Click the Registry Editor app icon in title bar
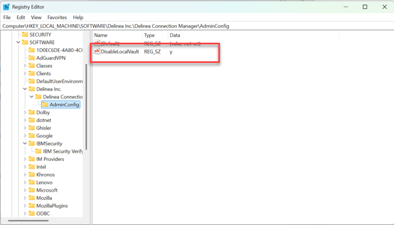Image resolution: width=394 pixels, height=225 pixels. pyautogui.click(x=6, y=7)
